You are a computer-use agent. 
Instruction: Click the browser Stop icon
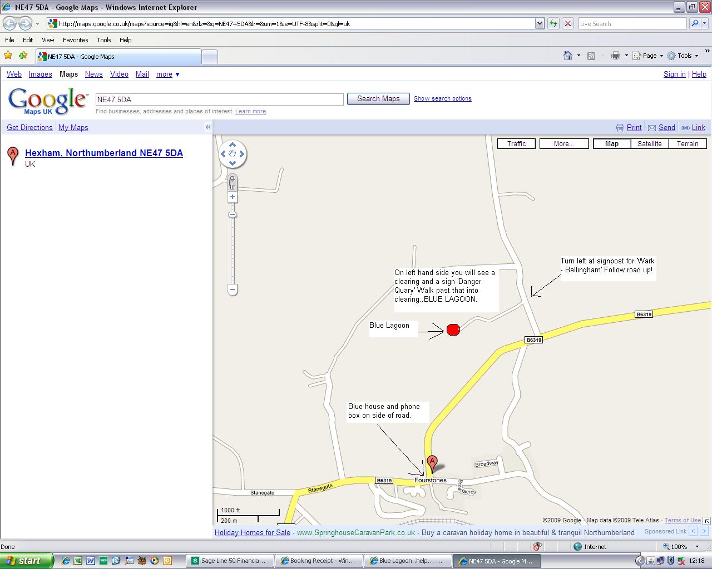click(567, 23)
